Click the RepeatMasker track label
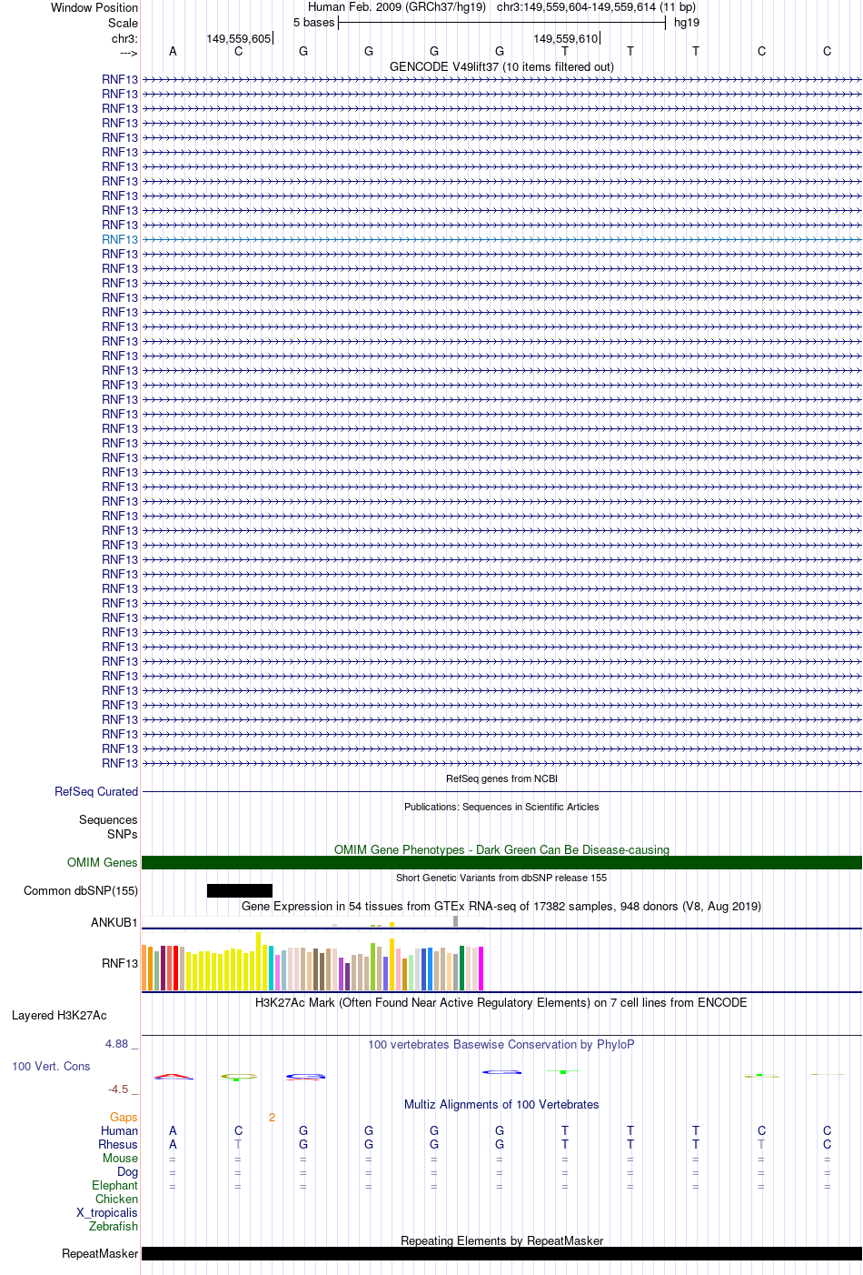Viewport: 863px width, 1275px height. (x=100, y=1254)
